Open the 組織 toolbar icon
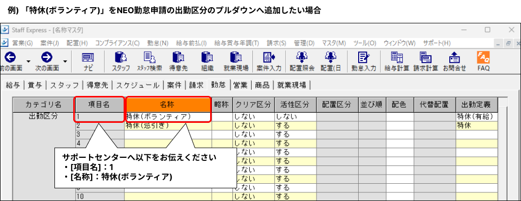The image size is (521, 201). (x=207, y=57)
